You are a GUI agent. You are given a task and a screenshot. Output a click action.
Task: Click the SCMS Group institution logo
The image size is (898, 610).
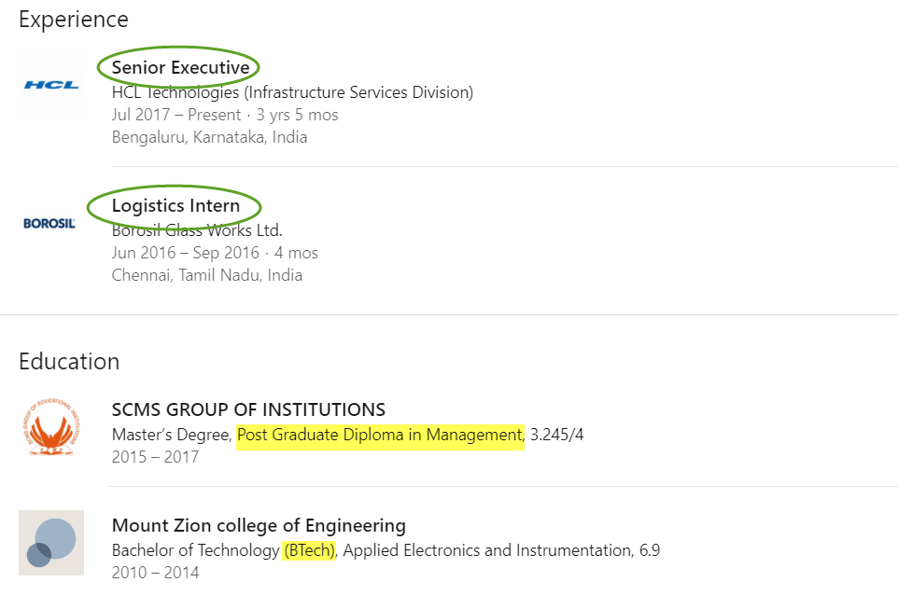51,427
